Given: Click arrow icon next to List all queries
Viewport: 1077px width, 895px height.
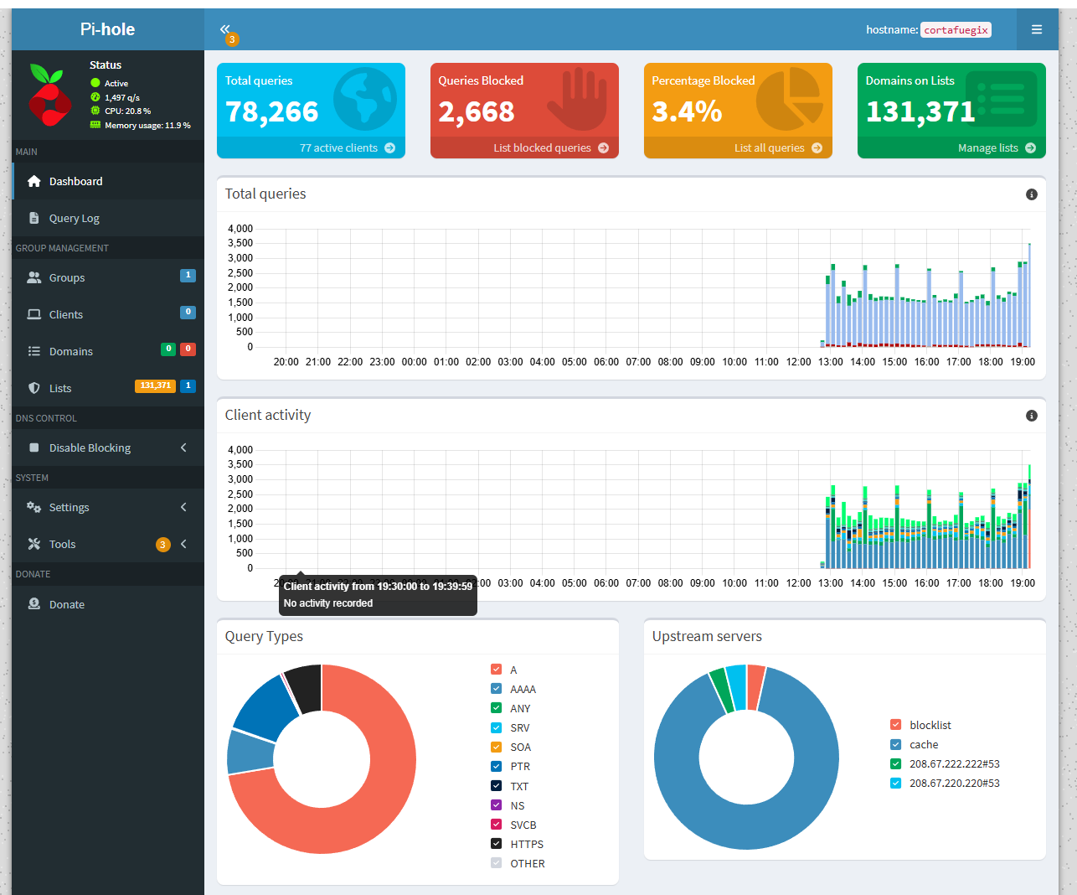Looking at the screenshot, I should (817, 147).
